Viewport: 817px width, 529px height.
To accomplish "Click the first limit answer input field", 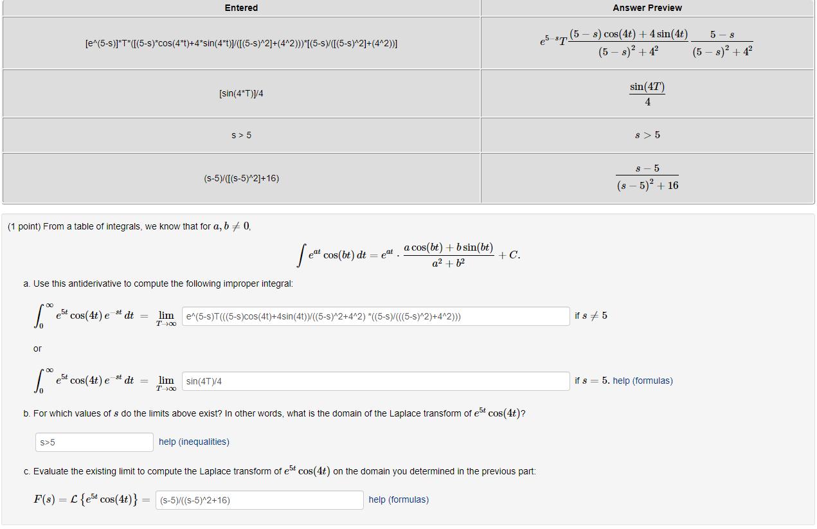I will 375,316.
